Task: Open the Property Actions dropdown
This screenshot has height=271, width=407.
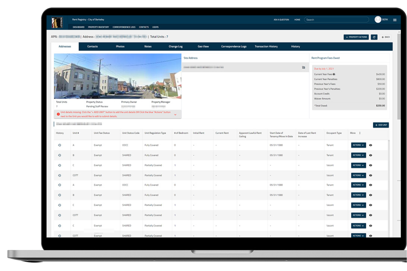Action: point(356,37)
